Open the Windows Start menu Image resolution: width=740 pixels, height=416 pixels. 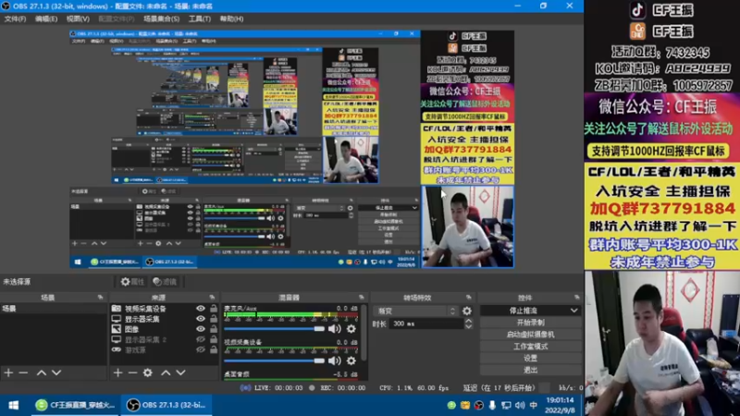click(14, 405)
